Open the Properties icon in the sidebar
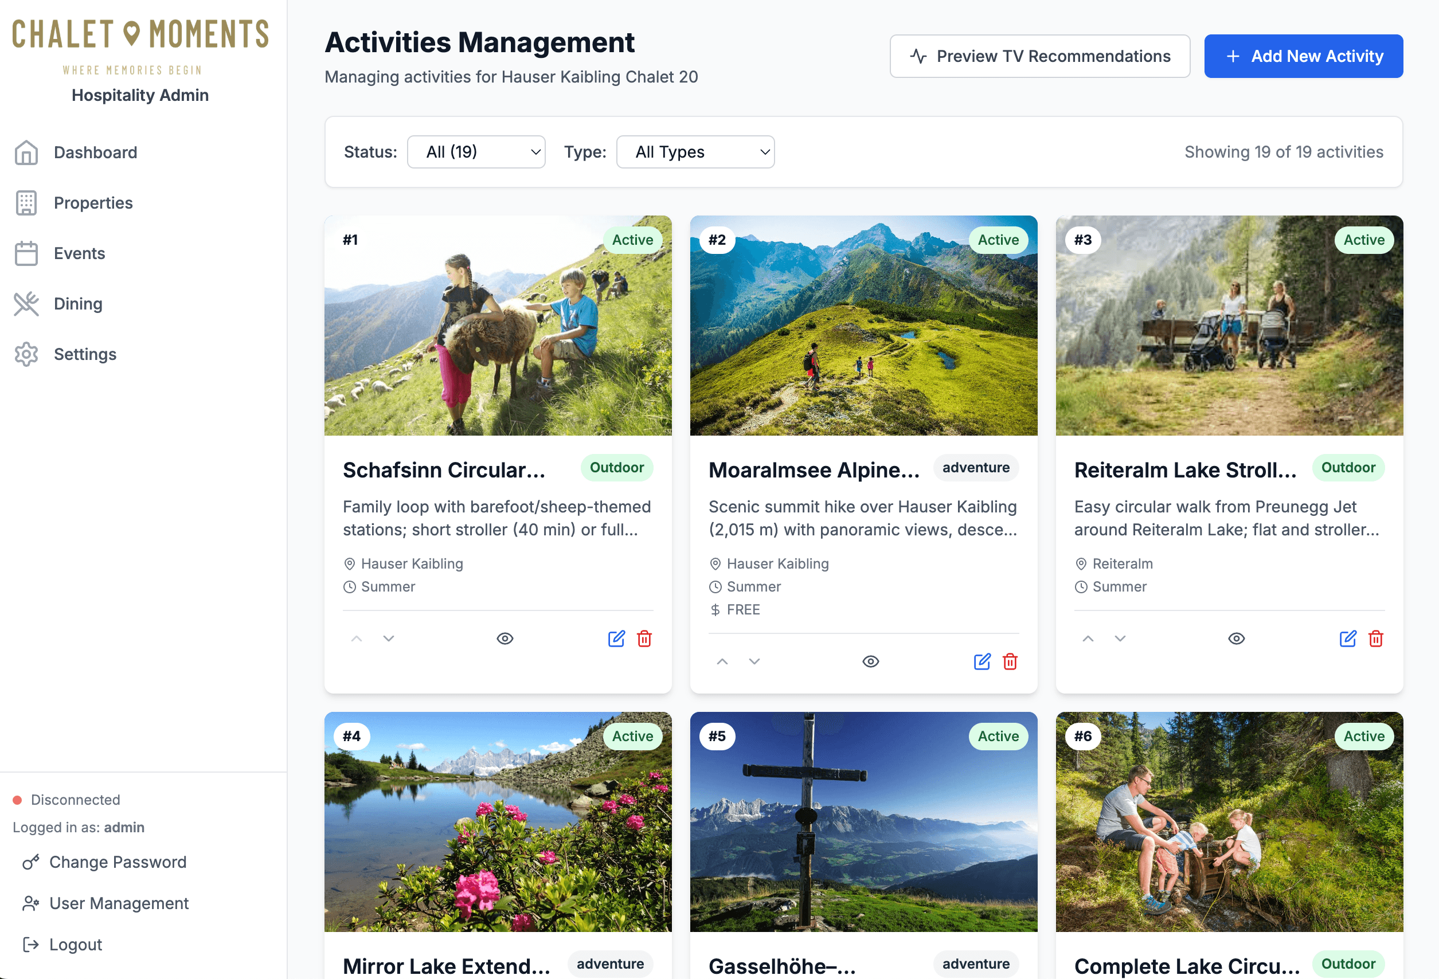Screen dimensions: 1439x979 coord(26,202)
